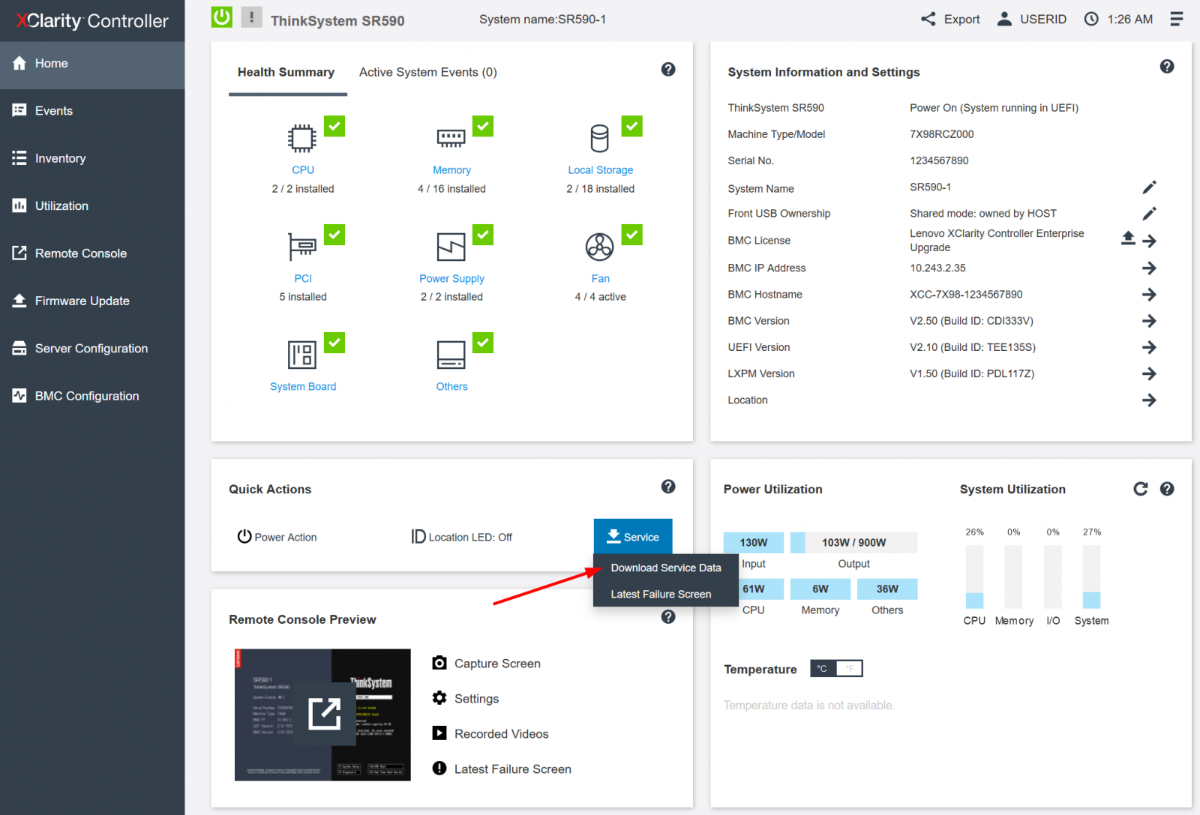Switch temperature unit to Fahrenheit

click(850, 667)
